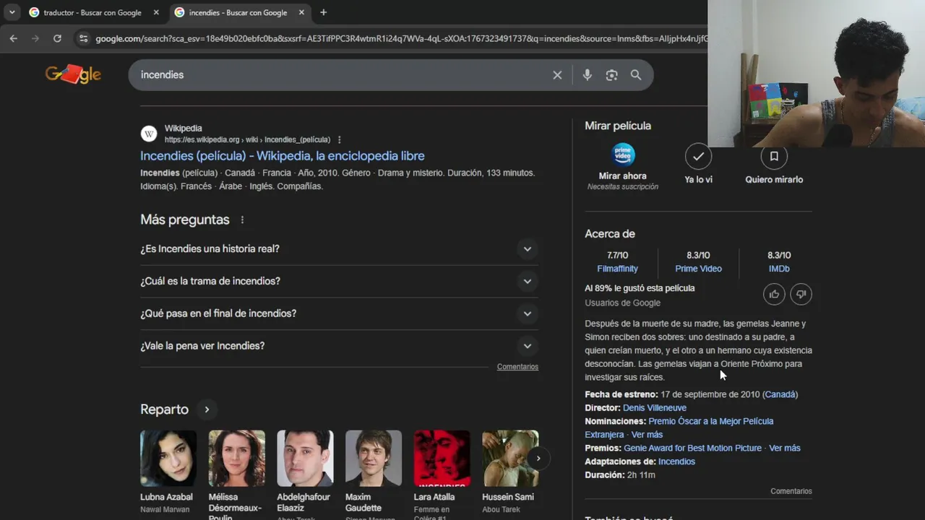Open Mélissa Désormeaux-Poulin cast photo
This screenshot has width=925, height=520.
(237, 459)
